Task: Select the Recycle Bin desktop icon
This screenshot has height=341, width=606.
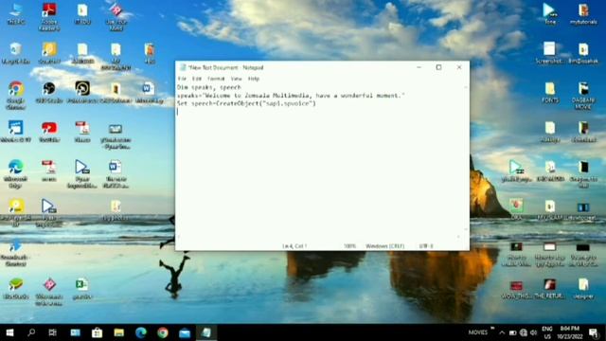Action: pyautogui.click(x=16, y=53)
